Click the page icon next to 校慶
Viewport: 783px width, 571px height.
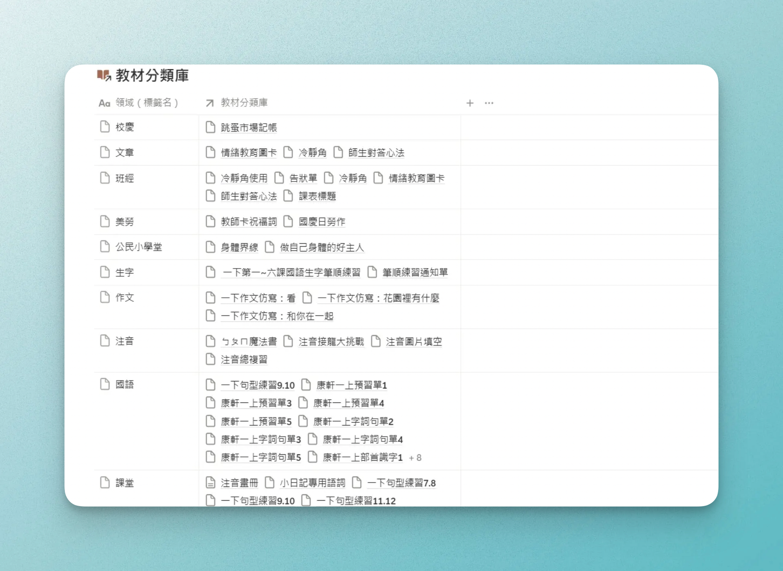(x=104, y=127)
